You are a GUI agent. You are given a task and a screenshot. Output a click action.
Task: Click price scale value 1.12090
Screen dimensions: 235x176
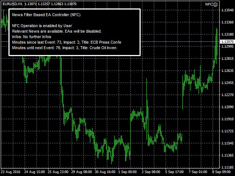[x=227, y=107]
